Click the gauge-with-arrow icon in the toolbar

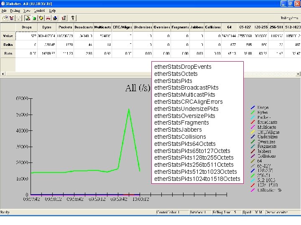coord(5,18)
